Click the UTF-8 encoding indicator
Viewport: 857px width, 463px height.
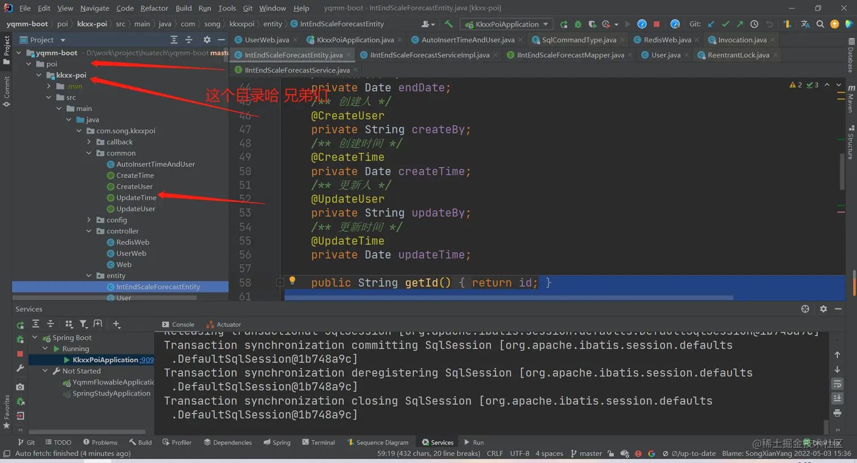[x=519, y=453]
